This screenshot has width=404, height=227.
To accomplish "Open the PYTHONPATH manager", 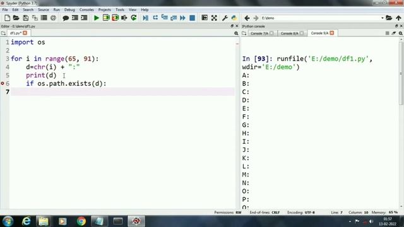I will 234,18.
